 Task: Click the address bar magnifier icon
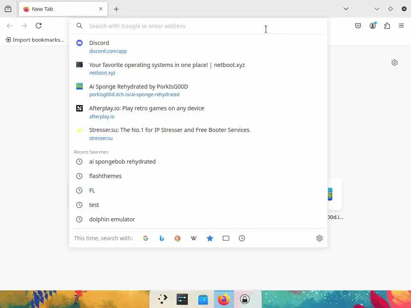(79, 26)
